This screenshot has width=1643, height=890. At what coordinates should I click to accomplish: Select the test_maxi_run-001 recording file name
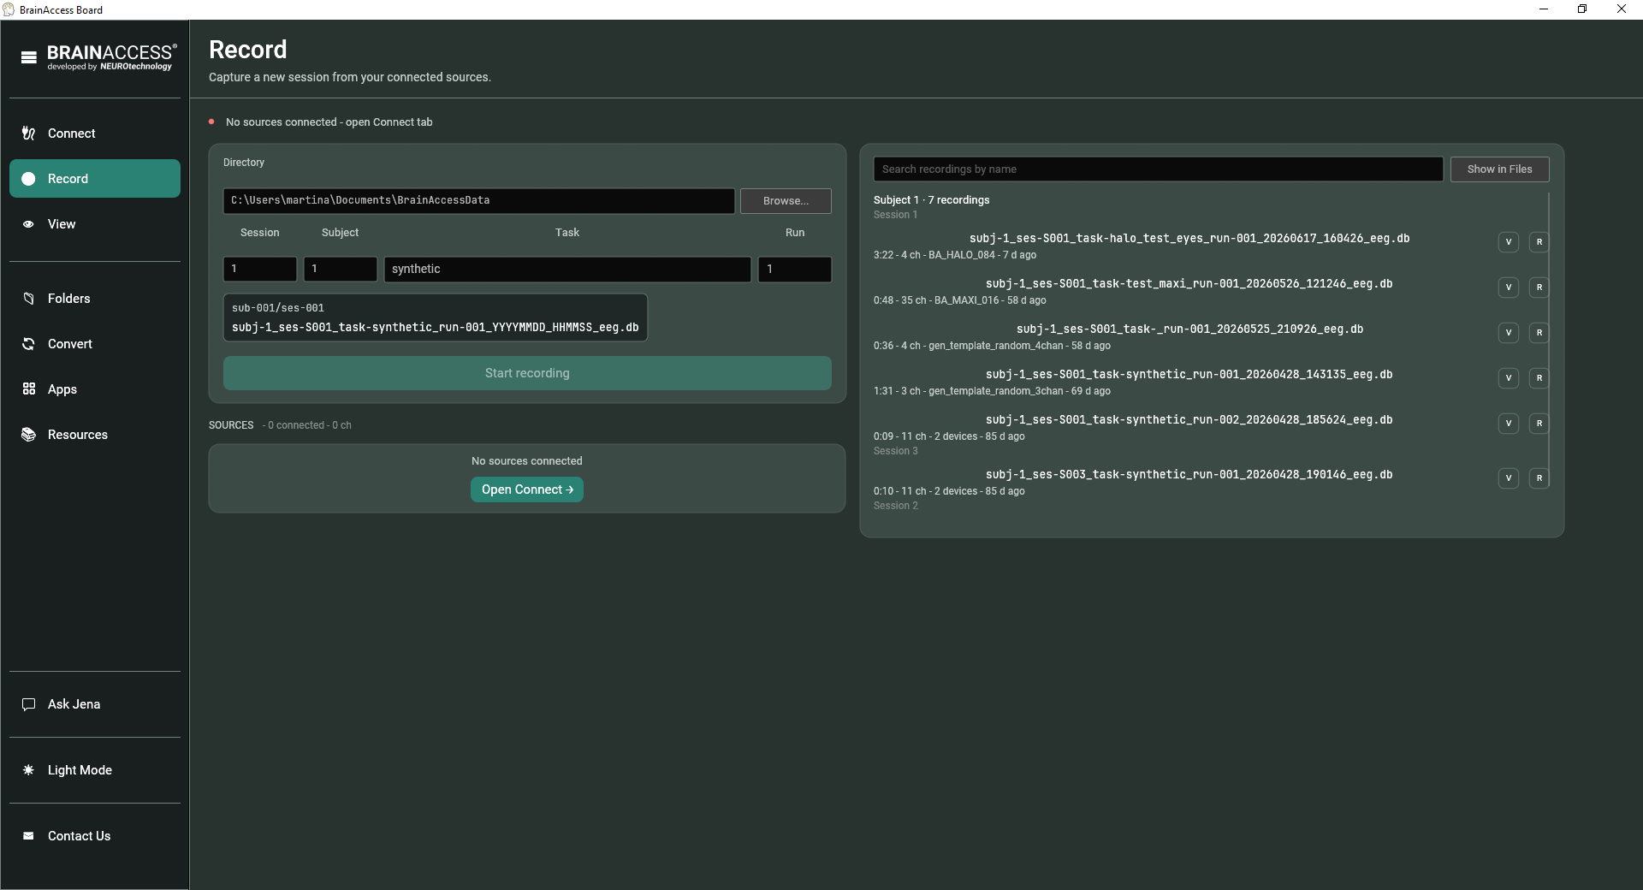[1189, 284]
